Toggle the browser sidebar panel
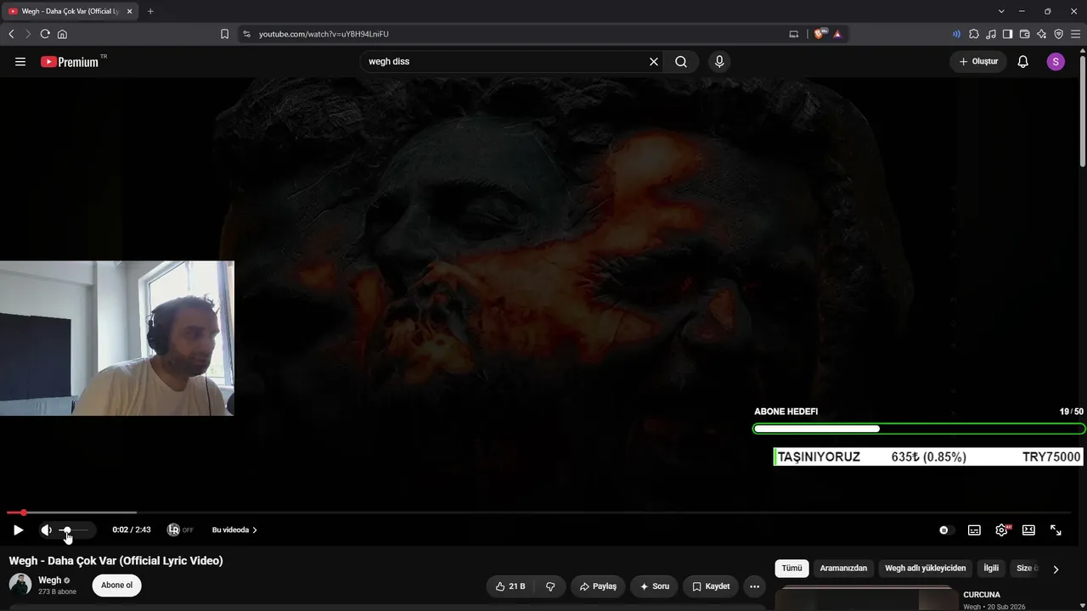The height and width of the screenshot is (611, 1087). tap(1008, 34)
